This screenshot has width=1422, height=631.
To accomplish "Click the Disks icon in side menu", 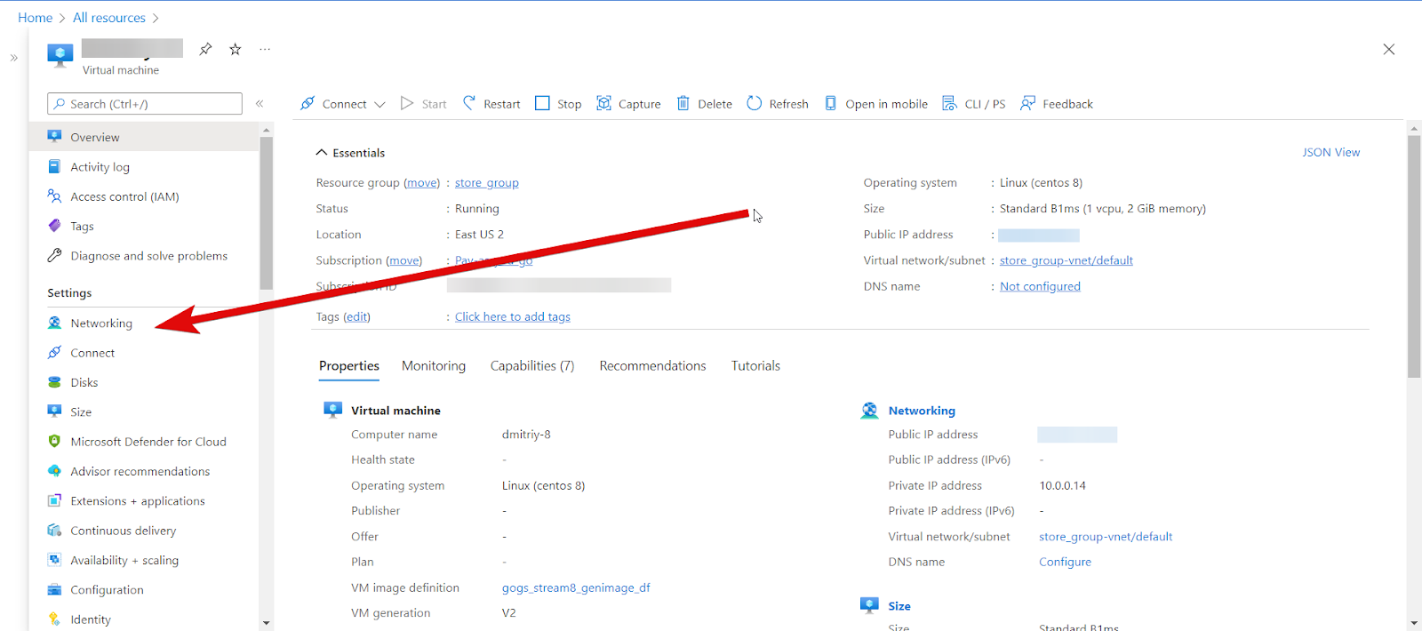I will (54, 382).
